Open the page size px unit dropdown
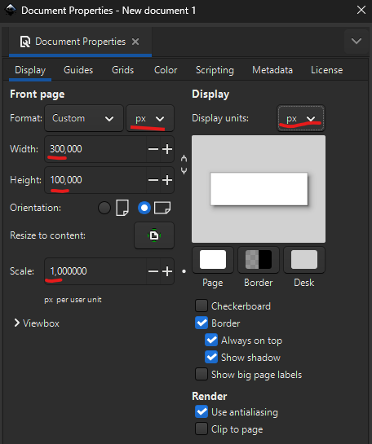The width and height of the screenshot is (372, 444). coord(150,118)
